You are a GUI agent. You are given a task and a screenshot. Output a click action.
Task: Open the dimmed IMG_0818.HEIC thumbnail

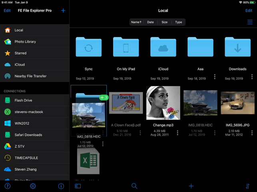pos(201,103)
